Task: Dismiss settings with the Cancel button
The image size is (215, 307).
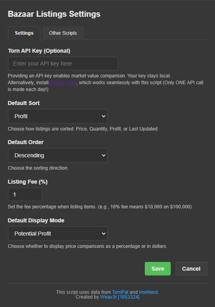Action: coord(191,269)
